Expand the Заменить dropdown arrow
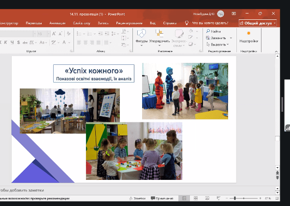 [231, 38]
